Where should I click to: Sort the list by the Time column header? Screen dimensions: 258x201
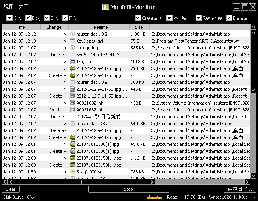coord(20,27)
